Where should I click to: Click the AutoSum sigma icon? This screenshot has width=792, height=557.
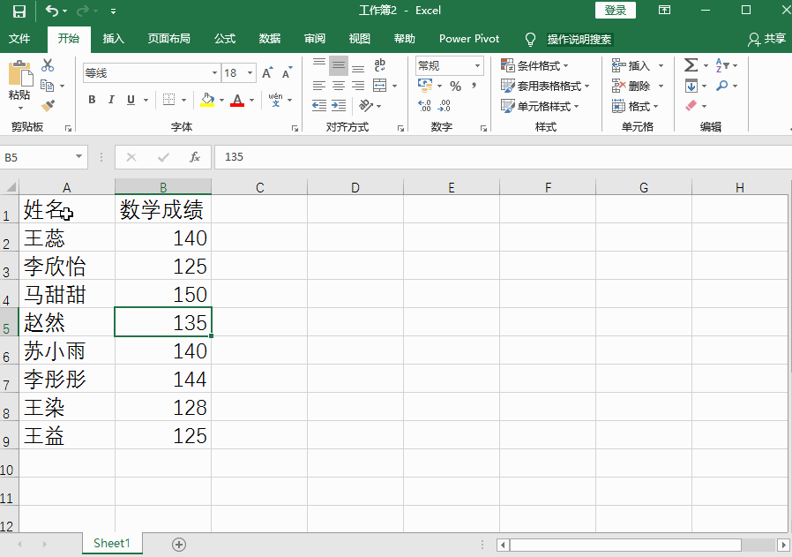click(691, 65)
